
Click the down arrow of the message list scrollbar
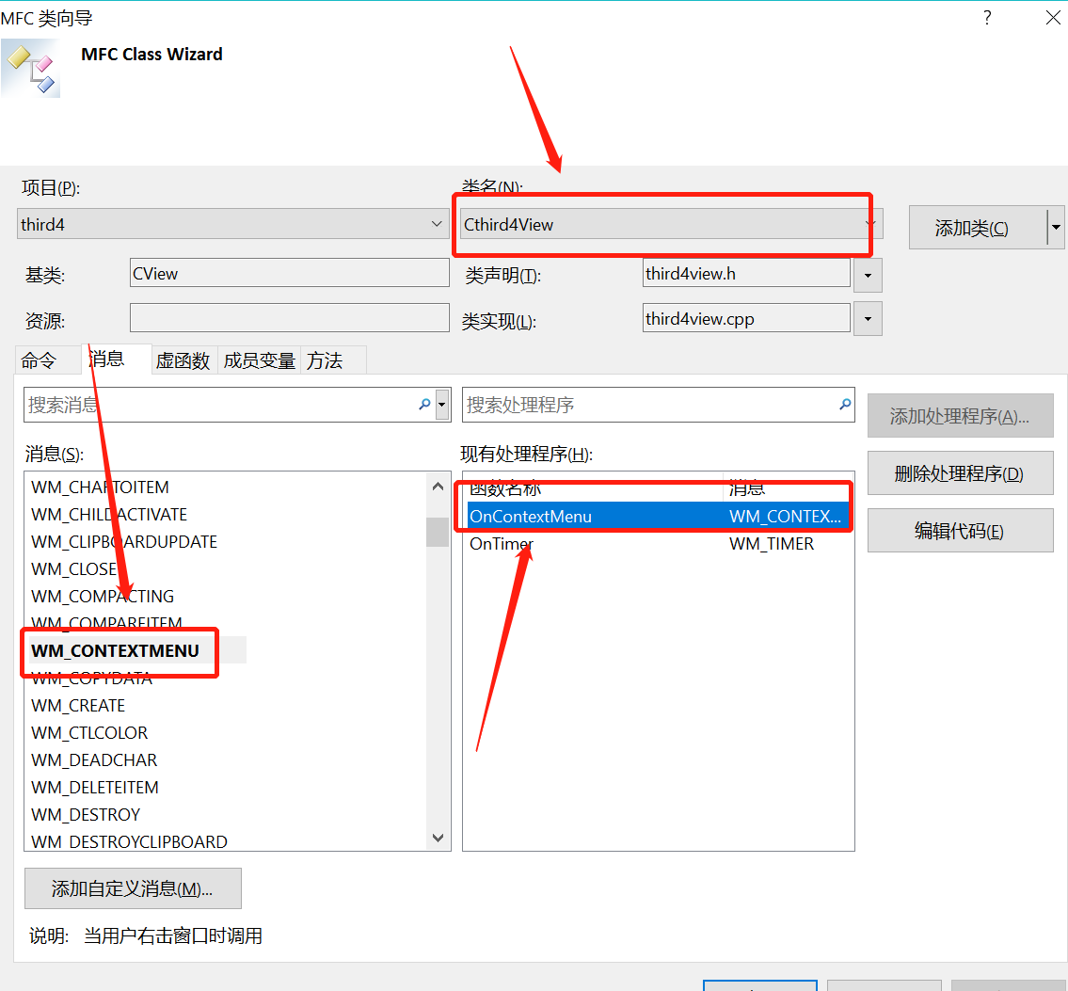[438, 837]
